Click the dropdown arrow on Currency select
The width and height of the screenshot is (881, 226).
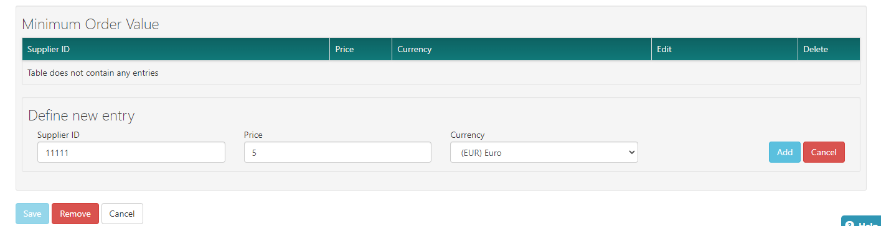click(x=631, y=152)
